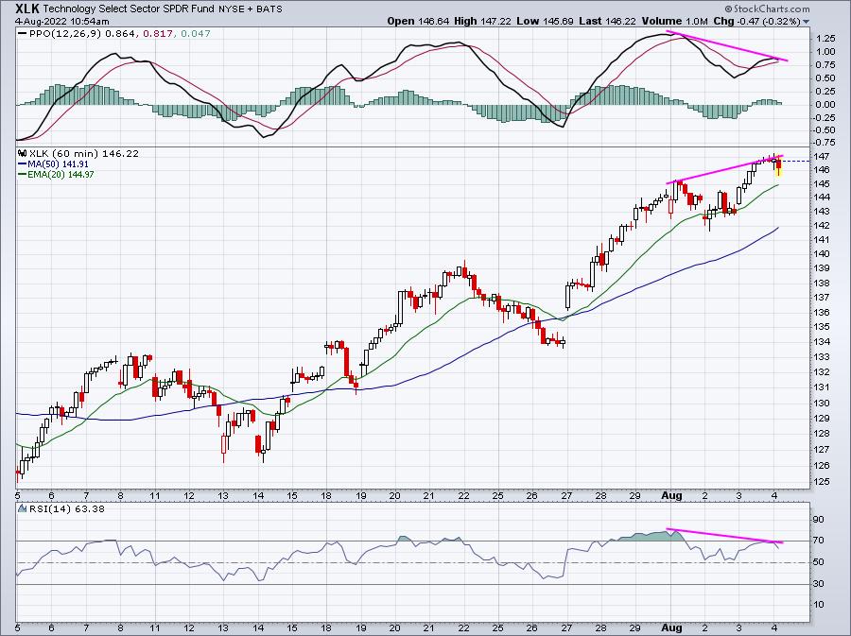Select the magenta divergence line on RSI panel

(x=724, y=536)
